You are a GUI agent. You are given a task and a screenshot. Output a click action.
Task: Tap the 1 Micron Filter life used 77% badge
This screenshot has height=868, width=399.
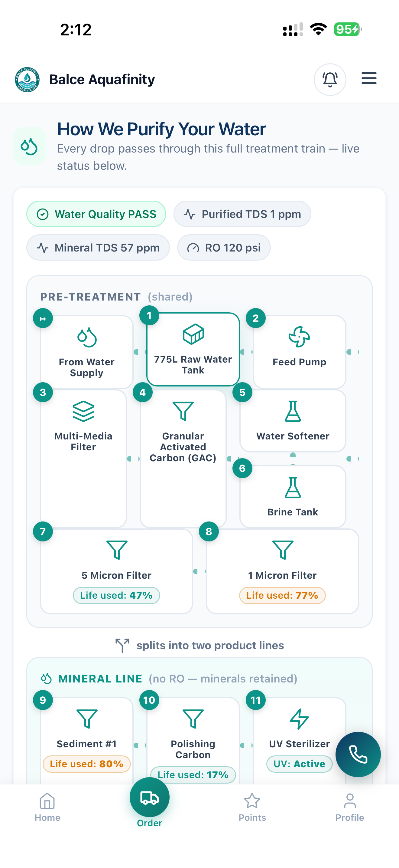(282, 595)
